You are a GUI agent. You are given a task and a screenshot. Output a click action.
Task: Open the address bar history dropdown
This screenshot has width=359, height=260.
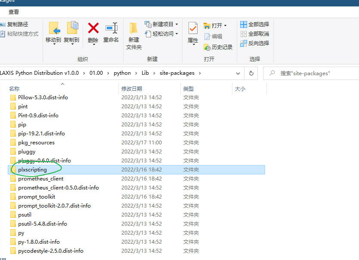click(x=238, y=73)
